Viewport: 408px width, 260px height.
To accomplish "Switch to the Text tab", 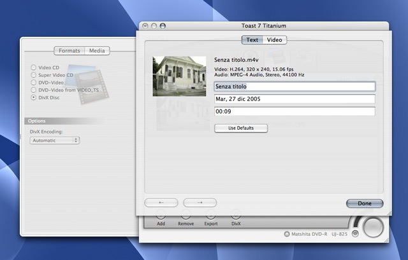I will (x=252, y=40).
